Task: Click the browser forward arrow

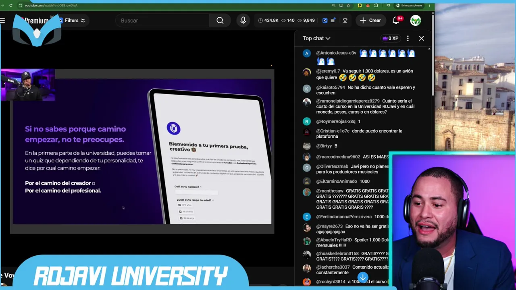Action: click(x=2, y=5)
